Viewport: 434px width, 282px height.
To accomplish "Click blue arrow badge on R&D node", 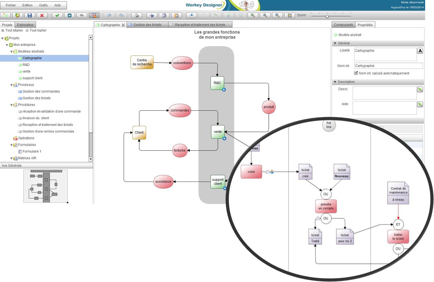I will pyautogui.click(x=224, y=90).
